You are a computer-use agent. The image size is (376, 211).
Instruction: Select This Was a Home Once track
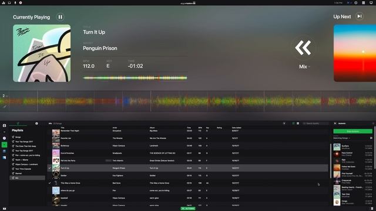pos(188,183)
